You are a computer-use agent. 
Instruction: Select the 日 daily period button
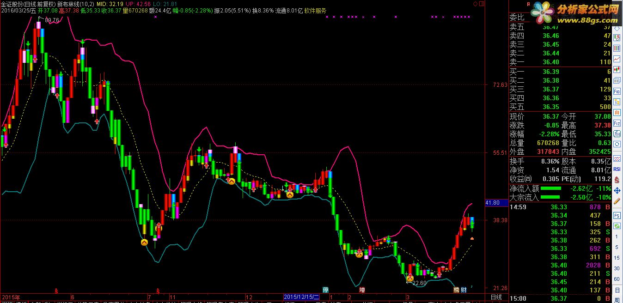click(617, 290)
